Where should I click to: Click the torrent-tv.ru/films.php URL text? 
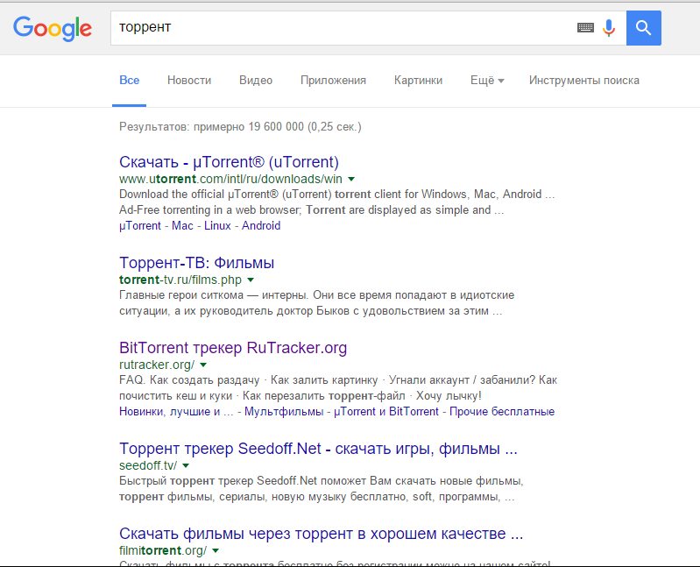[180, 280]
